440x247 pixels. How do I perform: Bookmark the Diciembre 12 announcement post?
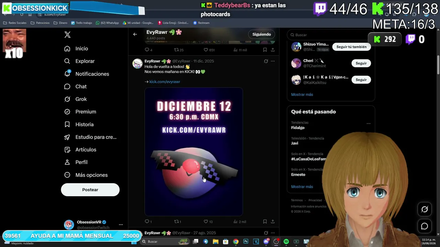pos(265,222)
